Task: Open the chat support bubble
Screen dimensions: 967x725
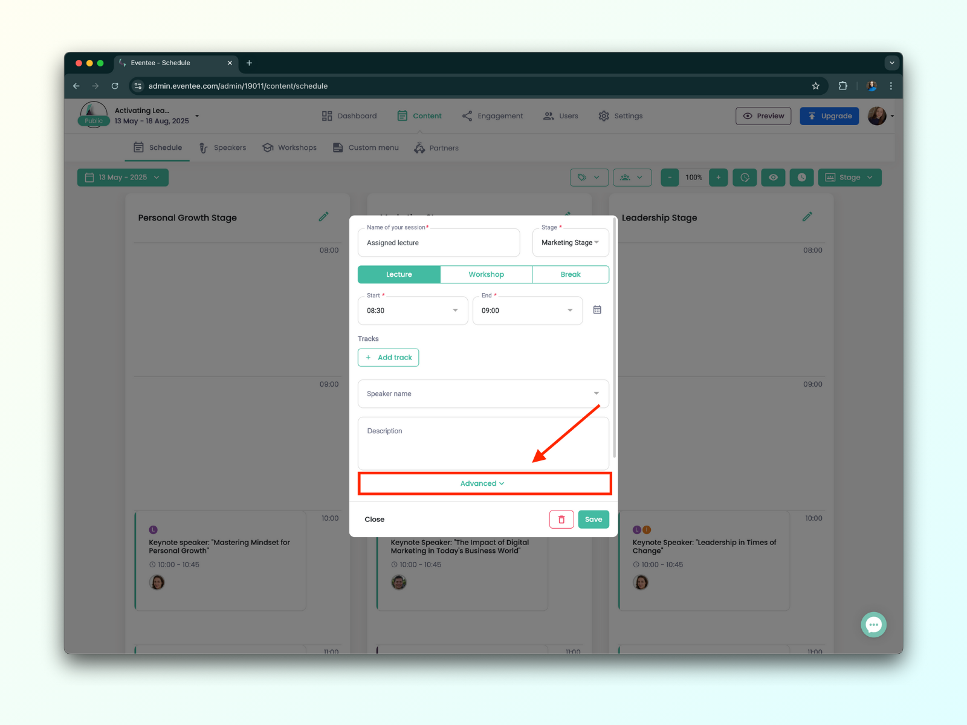Action: 874,625
